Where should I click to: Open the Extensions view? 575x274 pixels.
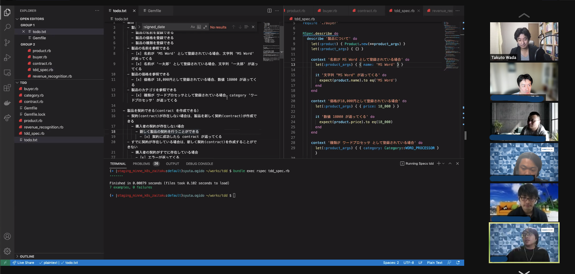coord(7,88)
